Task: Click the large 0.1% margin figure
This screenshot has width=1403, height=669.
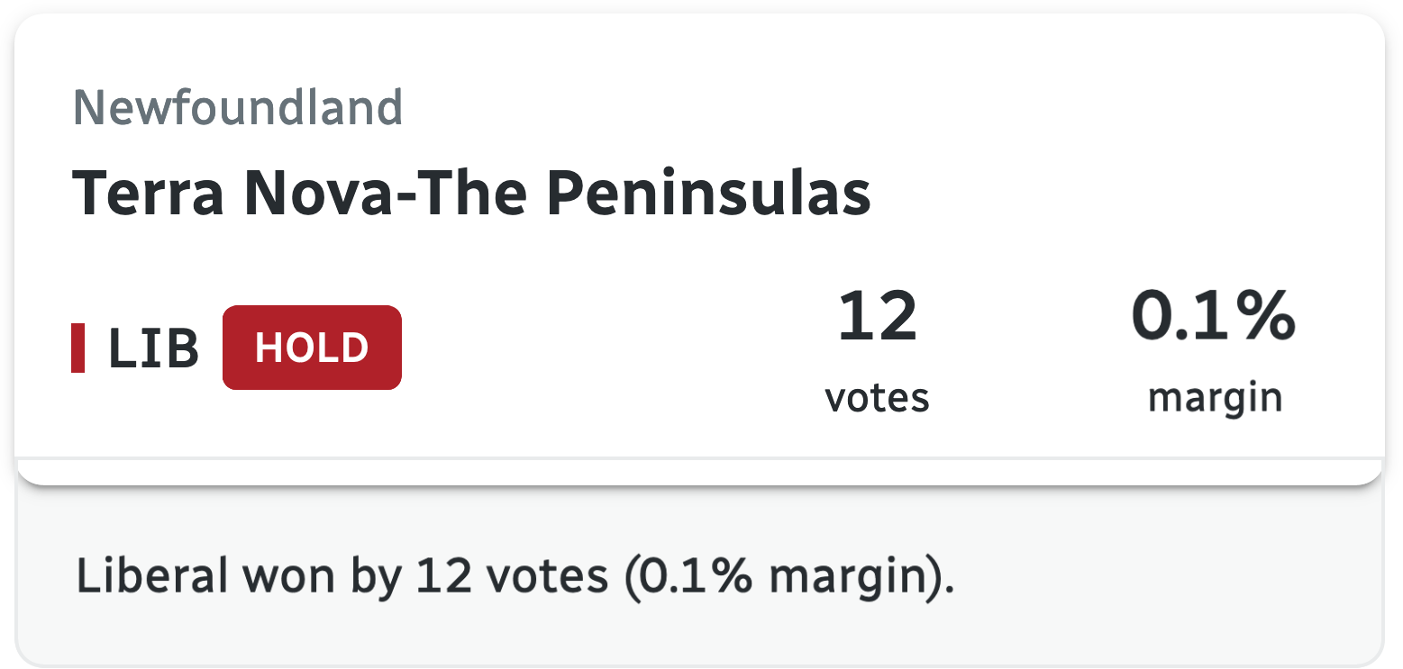Action: coord(1214,317)
